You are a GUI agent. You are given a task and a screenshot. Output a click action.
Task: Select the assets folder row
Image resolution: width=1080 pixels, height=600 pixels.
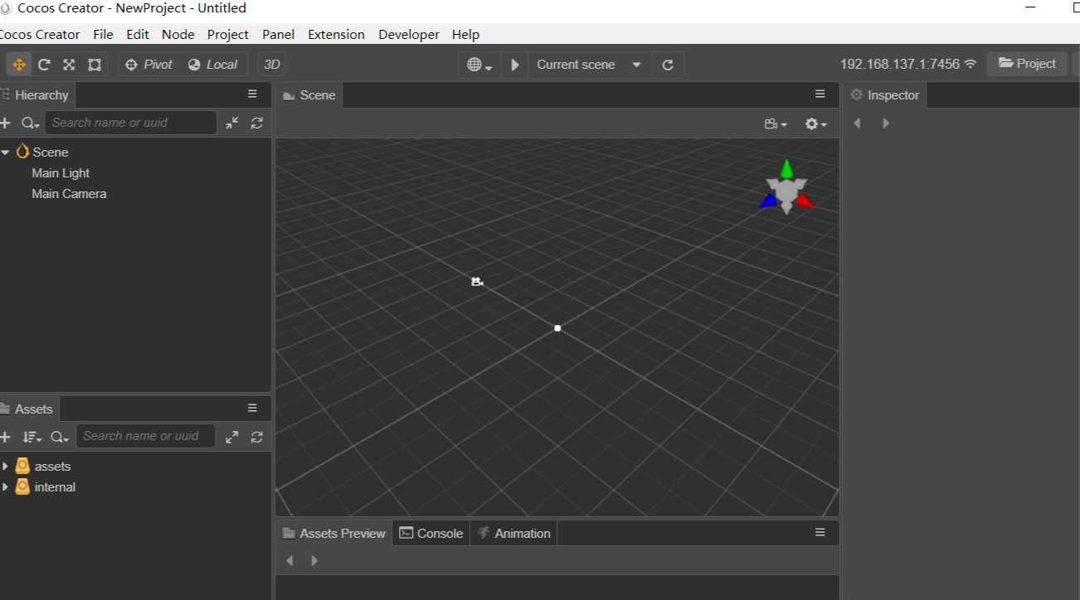[x=135, y=467]
